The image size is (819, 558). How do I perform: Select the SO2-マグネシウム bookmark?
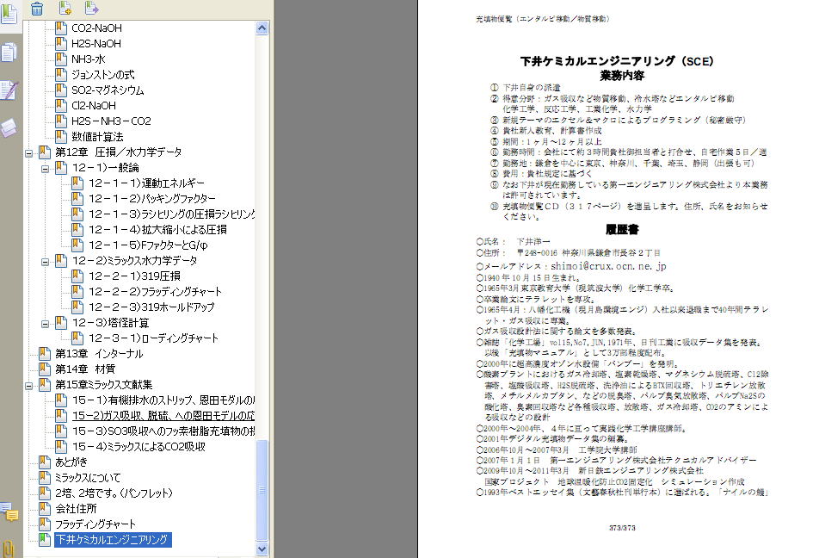click(108, 90)
